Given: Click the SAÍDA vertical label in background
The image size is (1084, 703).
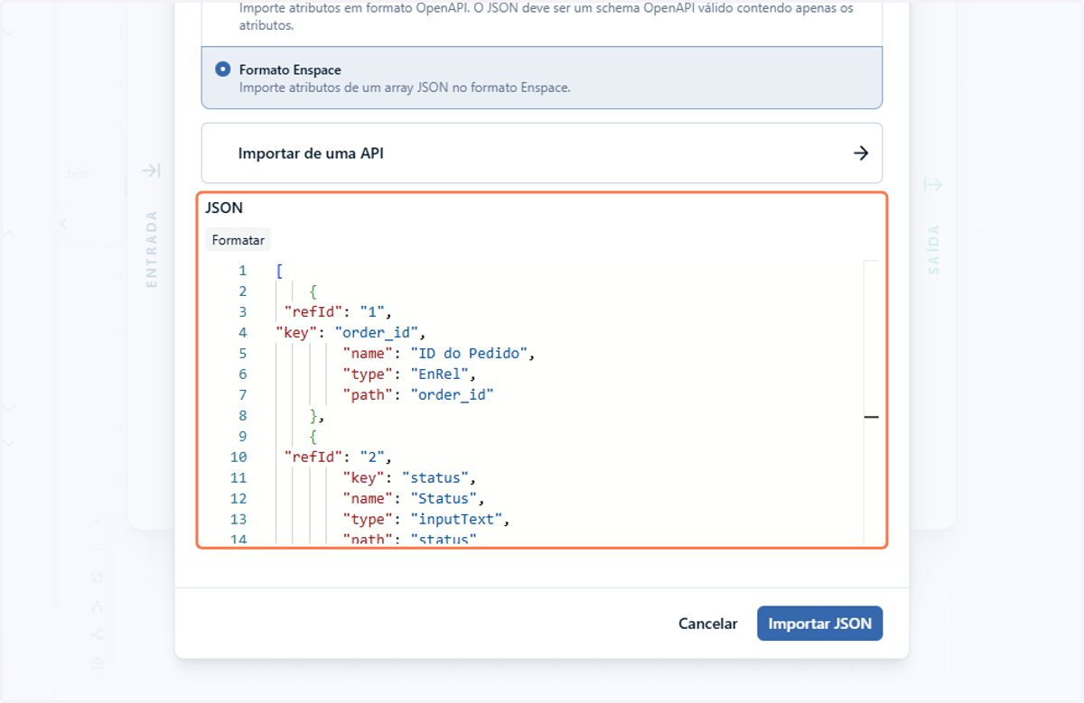Looking at the screenshot, I should click(x=934, y=250).
